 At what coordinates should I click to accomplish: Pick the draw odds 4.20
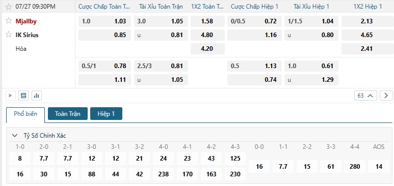tap(207, 49)
